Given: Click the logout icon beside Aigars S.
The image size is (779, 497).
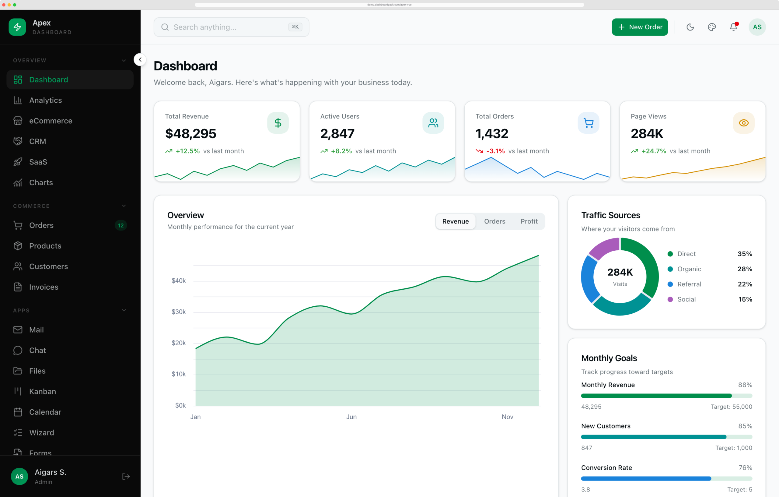Looking at the screenshot, I should pos(126,476).
